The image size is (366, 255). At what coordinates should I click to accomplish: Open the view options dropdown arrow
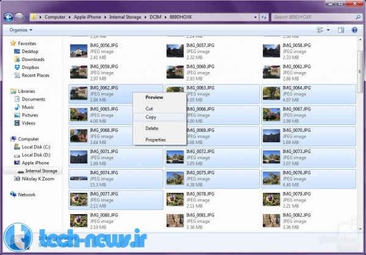328,30
